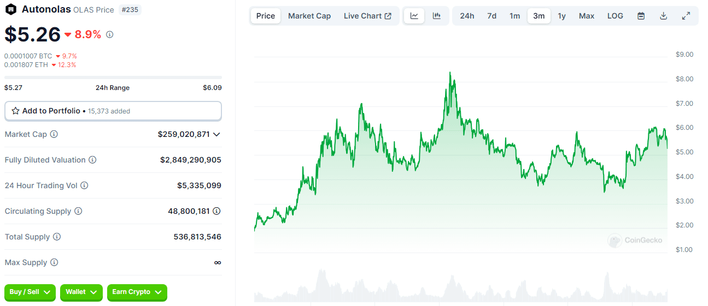
Task: Click the Autonolas coin logo icon
Action: click(x=10, y=9)
